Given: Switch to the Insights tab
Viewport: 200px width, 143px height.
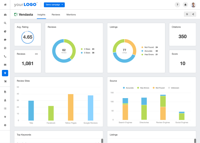Looking at the screenshot, I should 41,15.
